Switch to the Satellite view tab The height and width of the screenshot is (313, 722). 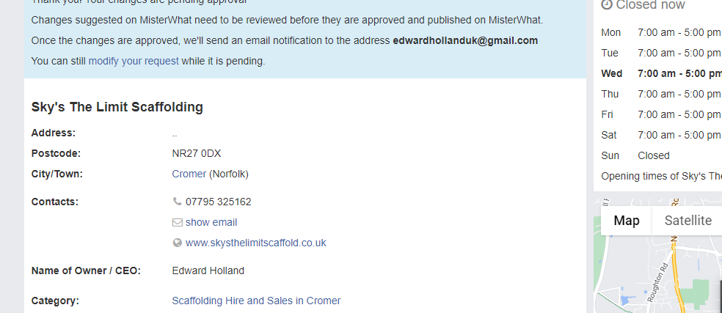click(x=688, y=221)
